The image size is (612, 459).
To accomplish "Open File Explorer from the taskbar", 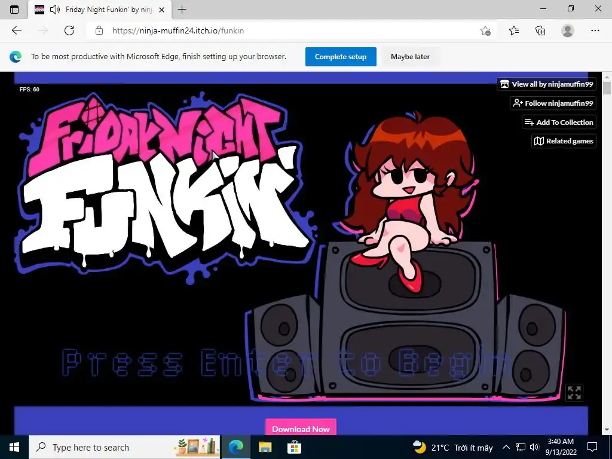I will 265,447.
